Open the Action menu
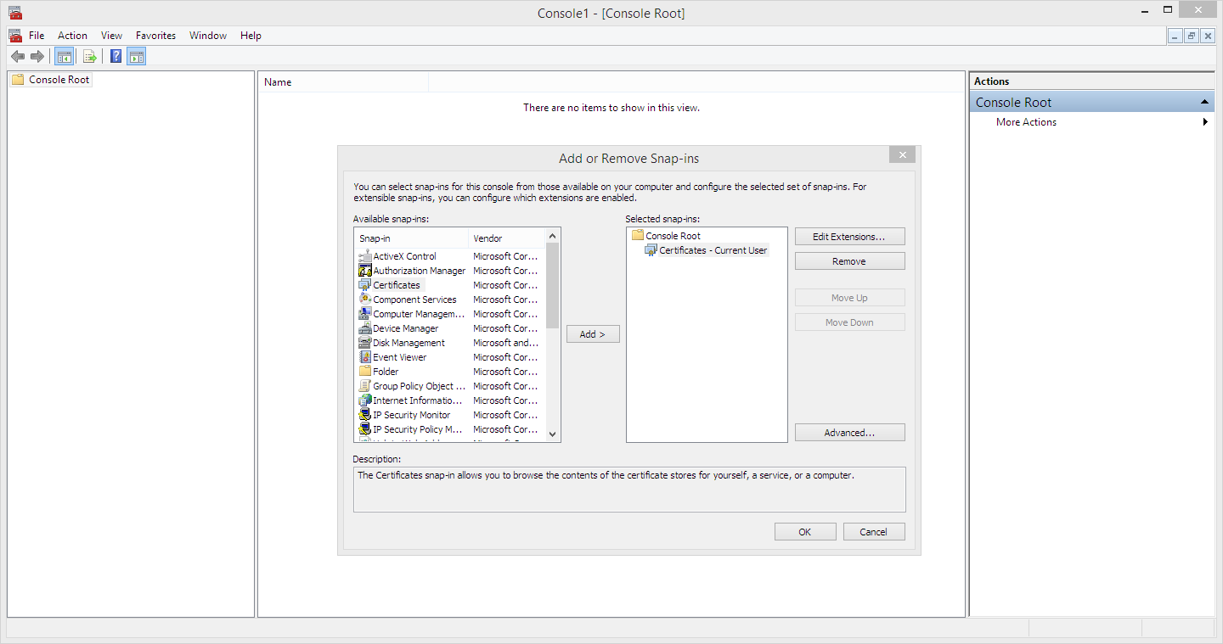This screenshot has height=644, width=1223. [72, 36]
